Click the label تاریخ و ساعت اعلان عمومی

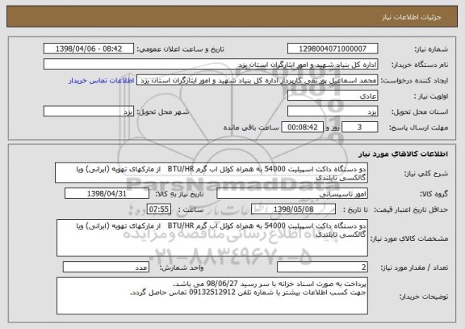click(x=180, y=49)
